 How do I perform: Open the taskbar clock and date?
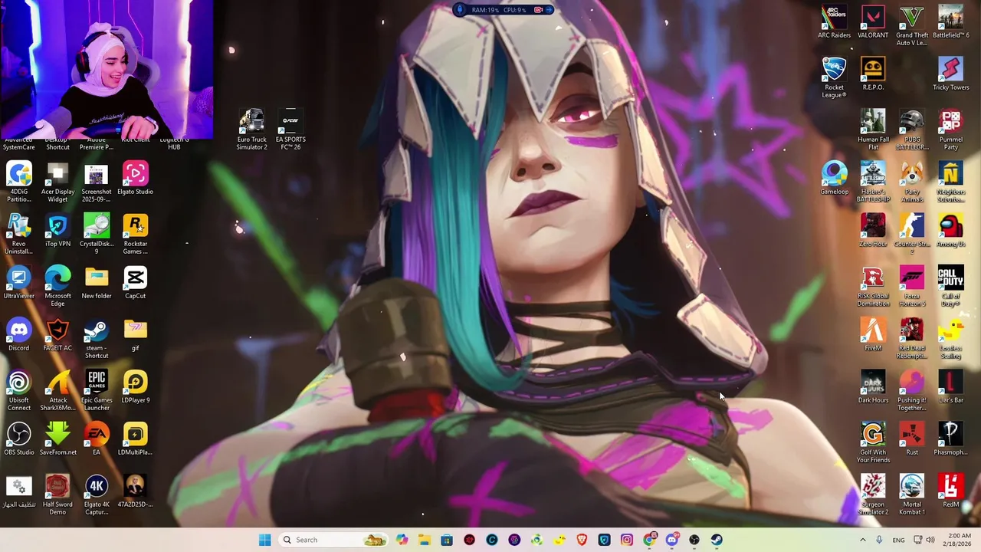(960, 540)
